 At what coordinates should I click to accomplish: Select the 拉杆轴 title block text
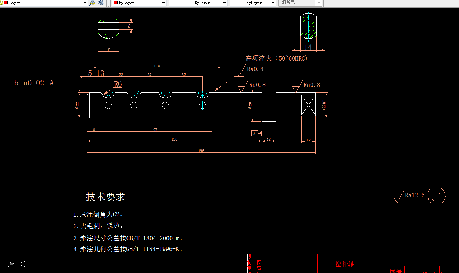[x=345, y=264]
